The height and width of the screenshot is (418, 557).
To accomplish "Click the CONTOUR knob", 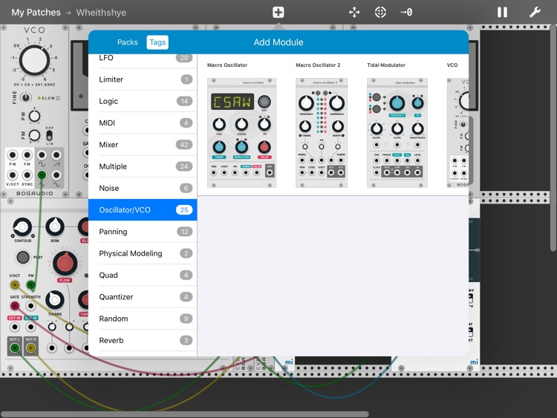I will (x=22, y=226).
